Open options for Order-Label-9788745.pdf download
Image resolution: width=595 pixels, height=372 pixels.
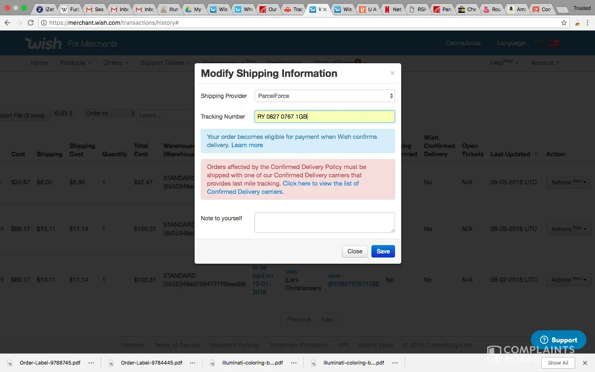(91, 363)
